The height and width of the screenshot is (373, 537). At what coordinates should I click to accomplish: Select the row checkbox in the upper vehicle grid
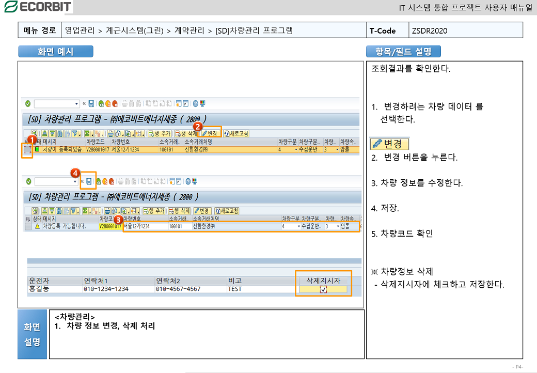27,150
